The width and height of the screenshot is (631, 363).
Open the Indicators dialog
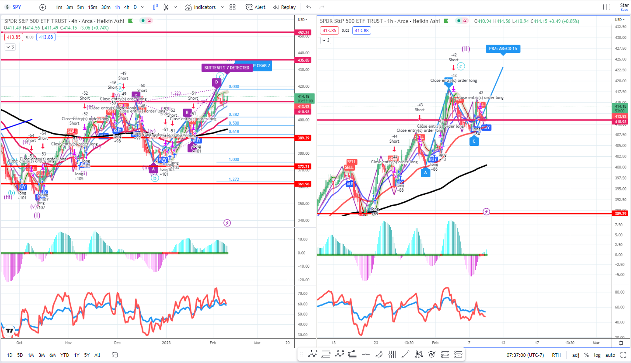pos(201,7)
